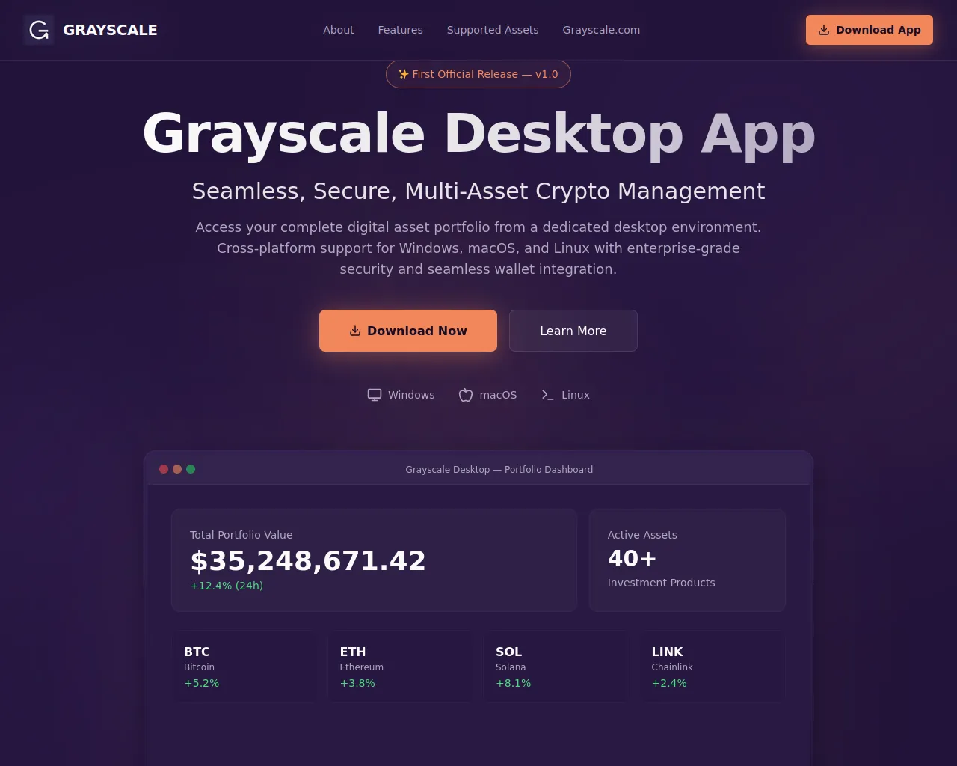Select the SOL Solana asset card
The image size is (957, 766).
coord(556,667)
